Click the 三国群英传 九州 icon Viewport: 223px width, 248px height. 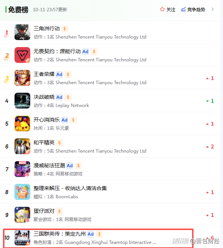click(x=22, y=238)
